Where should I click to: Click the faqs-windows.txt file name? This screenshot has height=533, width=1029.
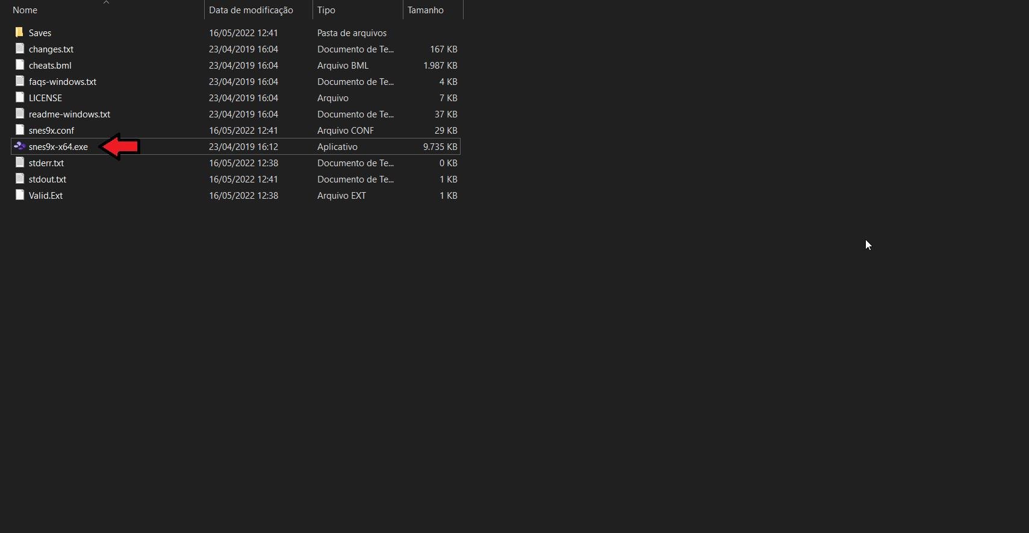pos(63,82)
